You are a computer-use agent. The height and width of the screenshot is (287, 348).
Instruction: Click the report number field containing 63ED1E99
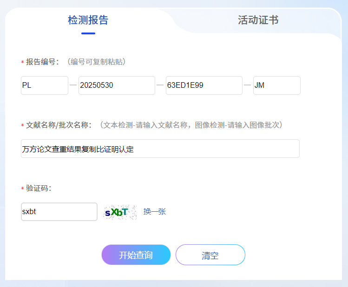(x=204, y=85)
